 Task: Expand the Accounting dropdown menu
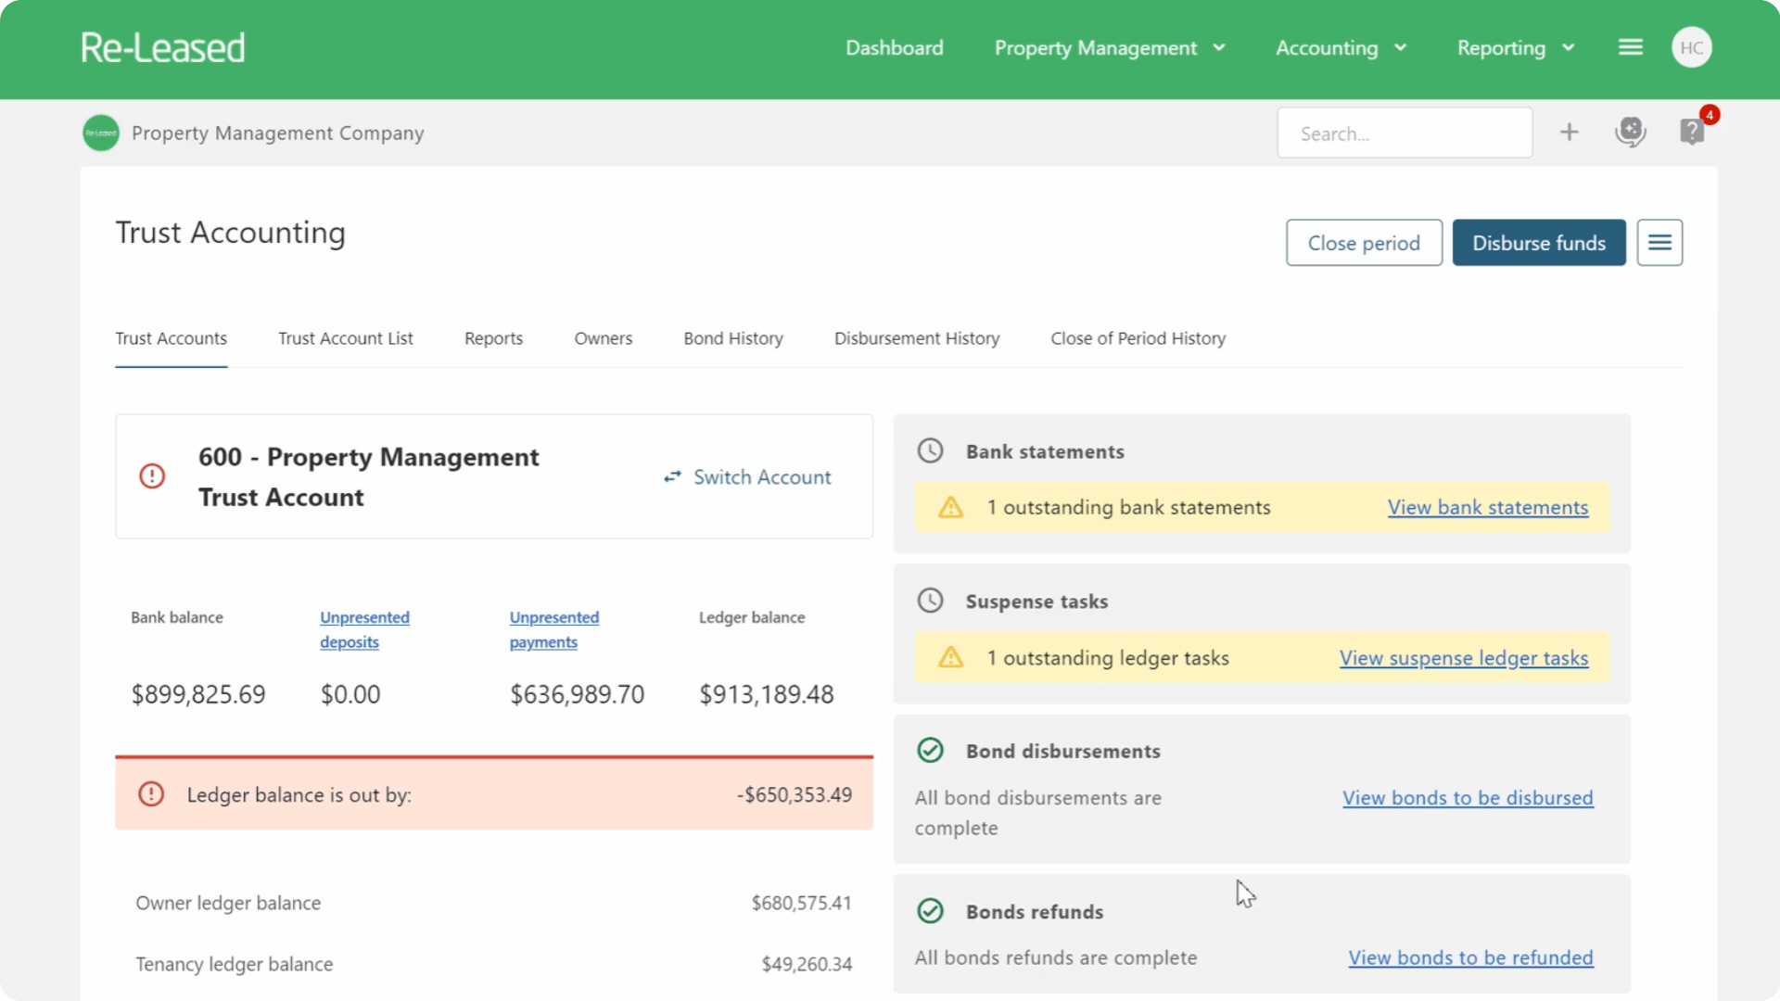(1341, 47)
